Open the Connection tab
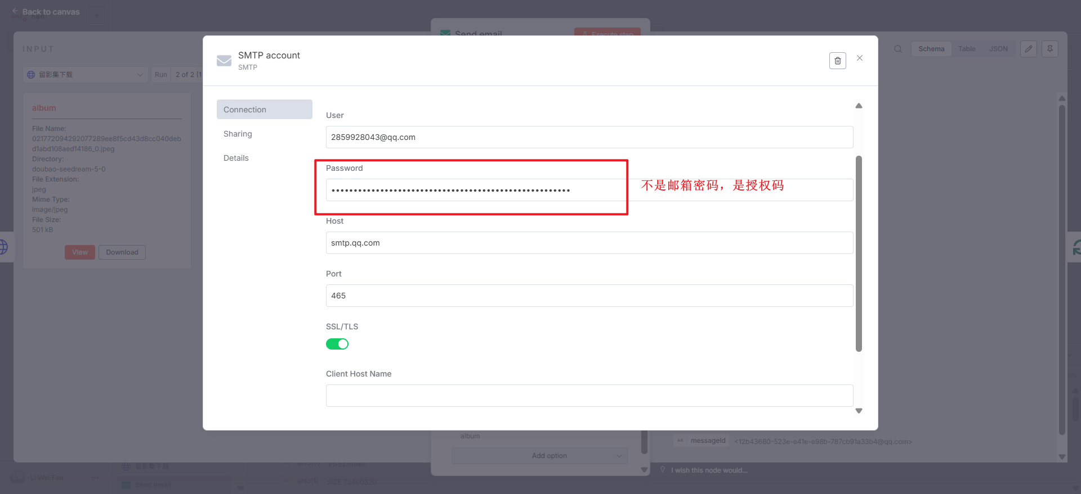This screenshot has width=1081, height=494. tap(265, 110)
